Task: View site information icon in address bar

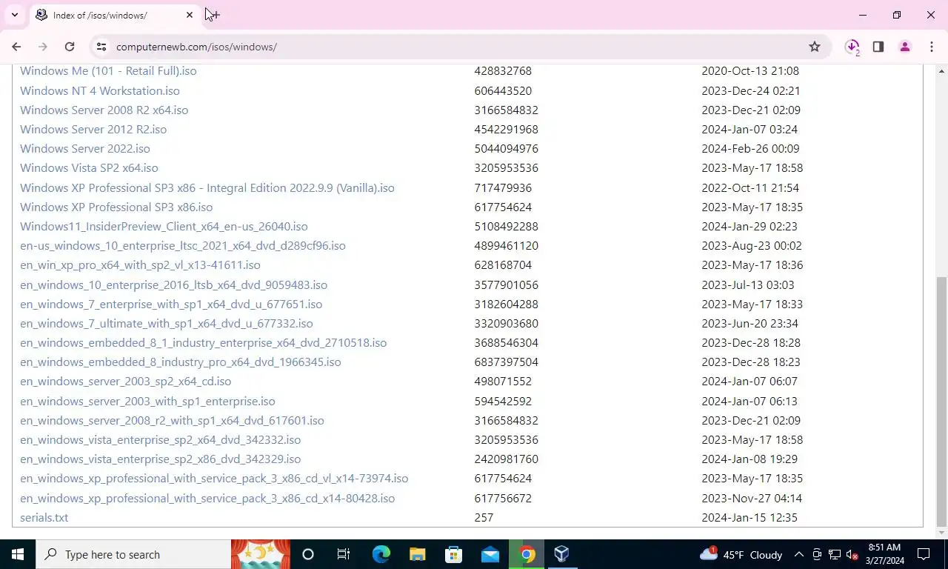Action: (x=101, y=47)
